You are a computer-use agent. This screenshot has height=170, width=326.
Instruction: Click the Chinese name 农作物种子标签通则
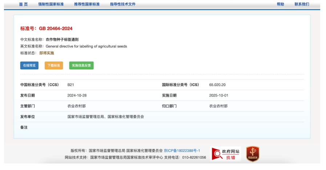62,39
